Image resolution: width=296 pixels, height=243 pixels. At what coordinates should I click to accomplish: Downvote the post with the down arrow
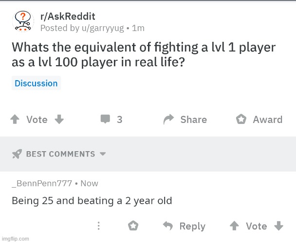click(x=59, y=120)
